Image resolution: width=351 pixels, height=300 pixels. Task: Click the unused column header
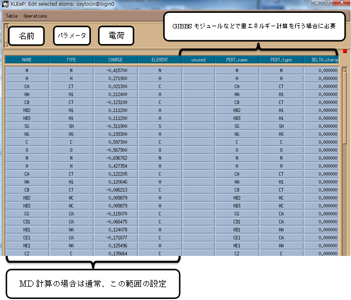[x=198, y=59]
